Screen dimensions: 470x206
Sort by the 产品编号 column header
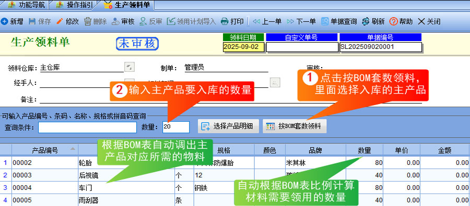coord(45,150)
